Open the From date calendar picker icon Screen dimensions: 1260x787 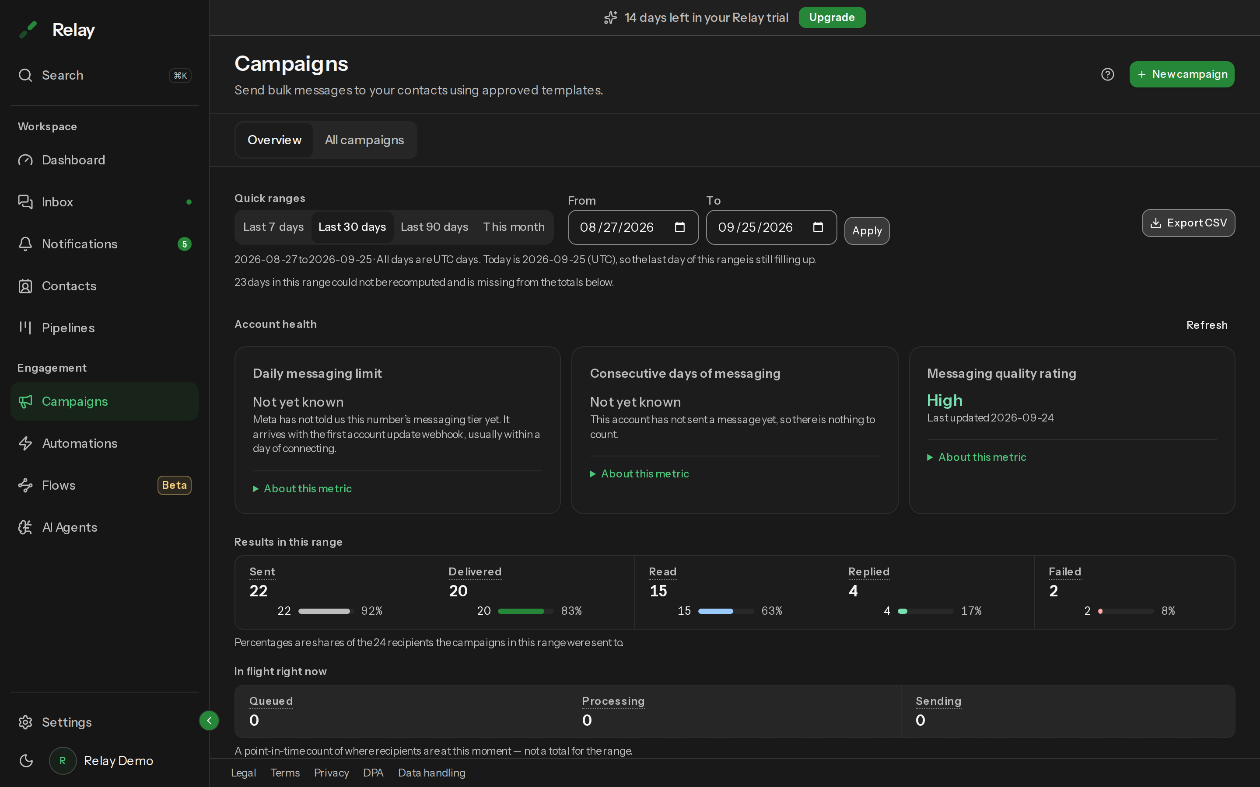click(x=679, y=227)
